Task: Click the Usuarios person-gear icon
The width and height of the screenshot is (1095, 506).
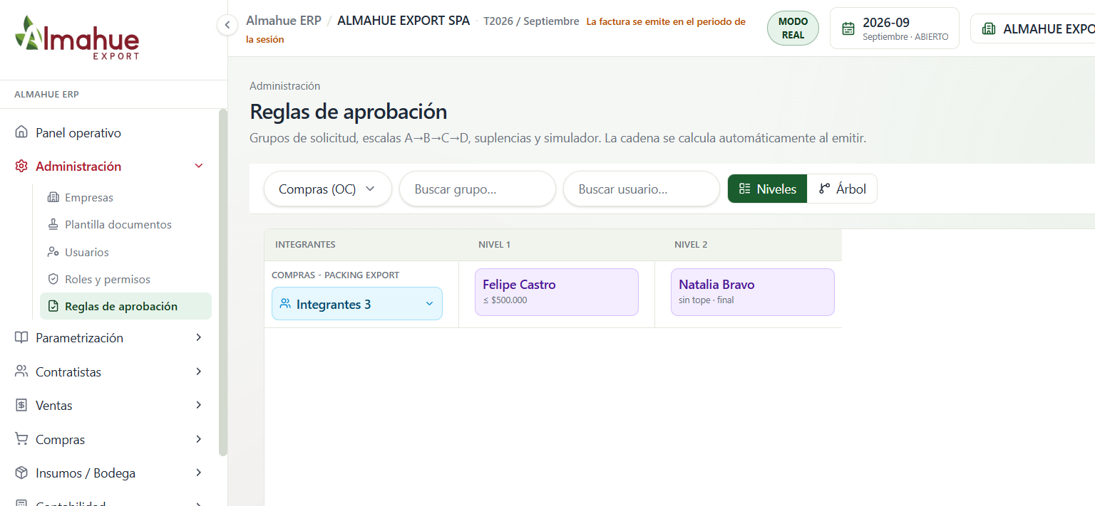Action: (x=53, y=252)
